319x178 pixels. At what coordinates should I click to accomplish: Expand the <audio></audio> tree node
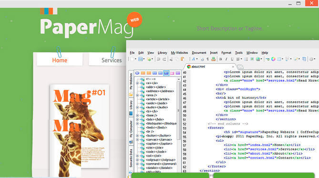tap(137, 107)
